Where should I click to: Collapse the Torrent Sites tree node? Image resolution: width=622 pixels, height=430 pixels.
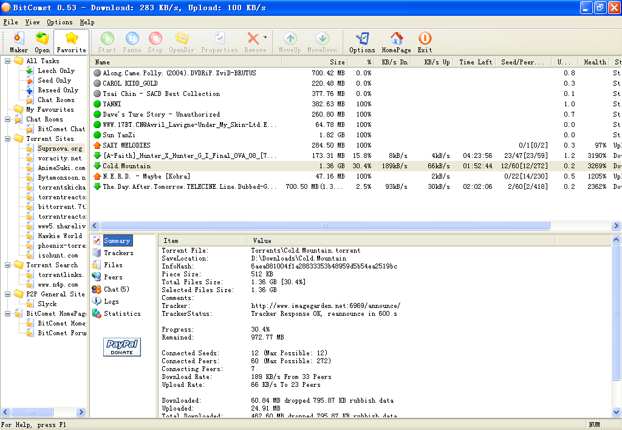(x=8, y=139)
